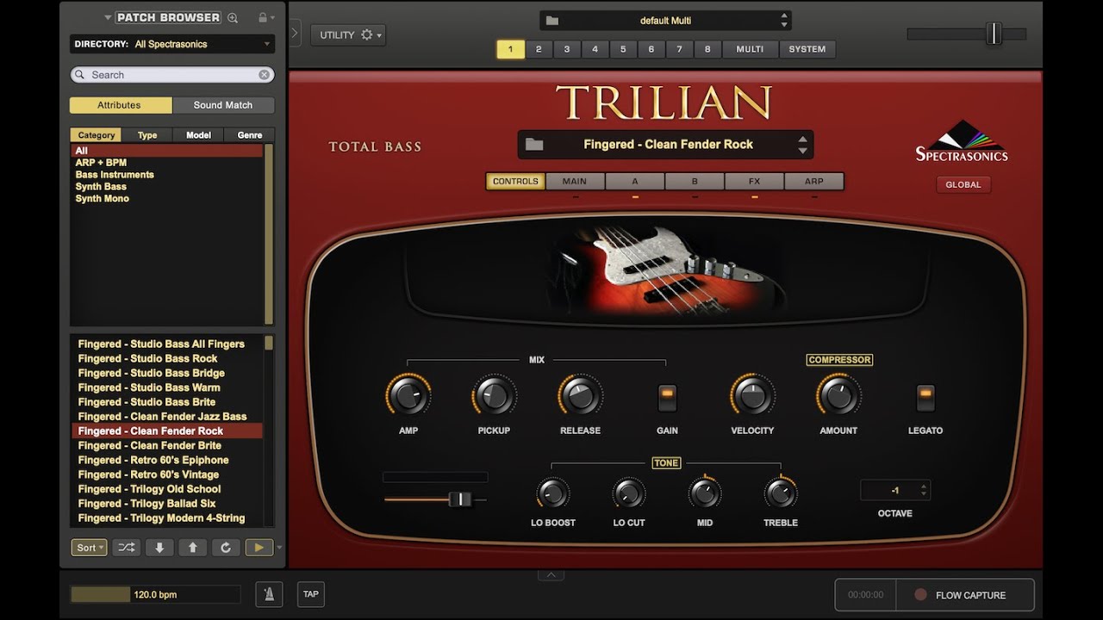Click the browser audition play button

click(259, 548)
